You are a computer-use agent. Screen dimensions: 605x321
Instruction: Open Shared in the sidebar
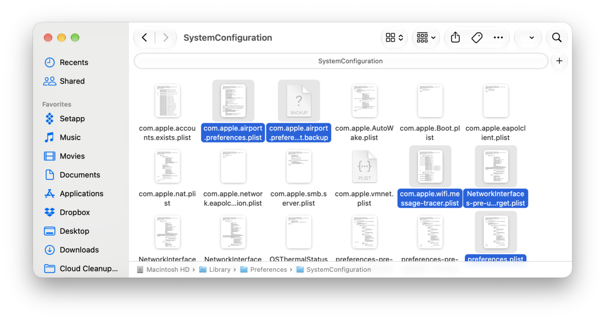(72, 81)
